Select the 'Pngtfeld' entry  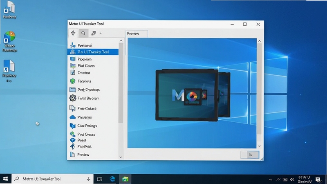coord(84,146)
